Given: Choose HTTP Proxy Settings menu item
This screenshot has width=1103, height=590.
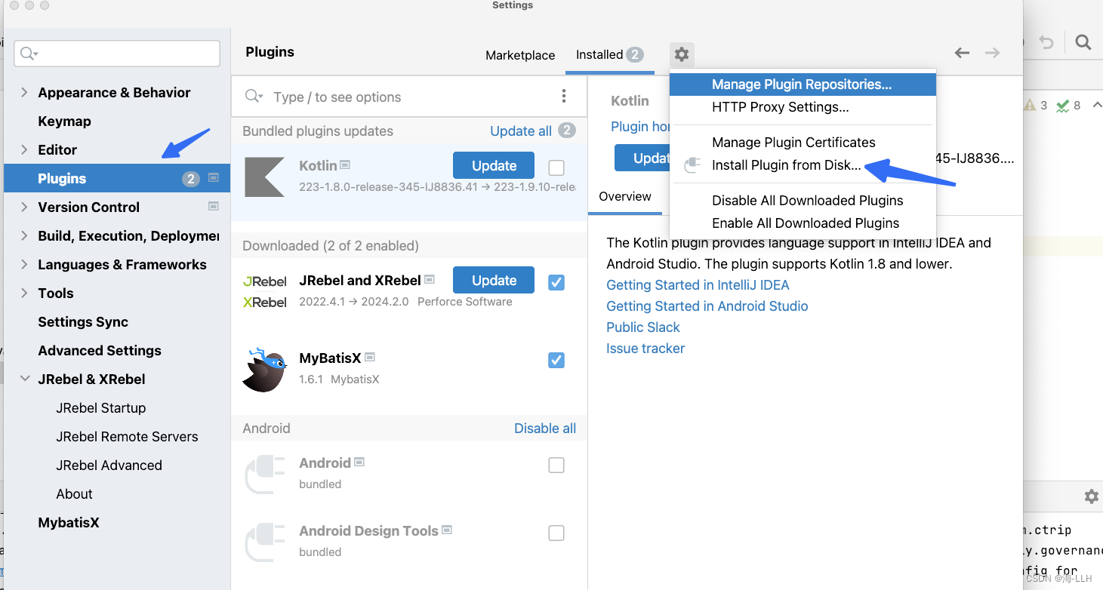Looking at the screenshot, I should pyautogui.click(x=803, y=107).
